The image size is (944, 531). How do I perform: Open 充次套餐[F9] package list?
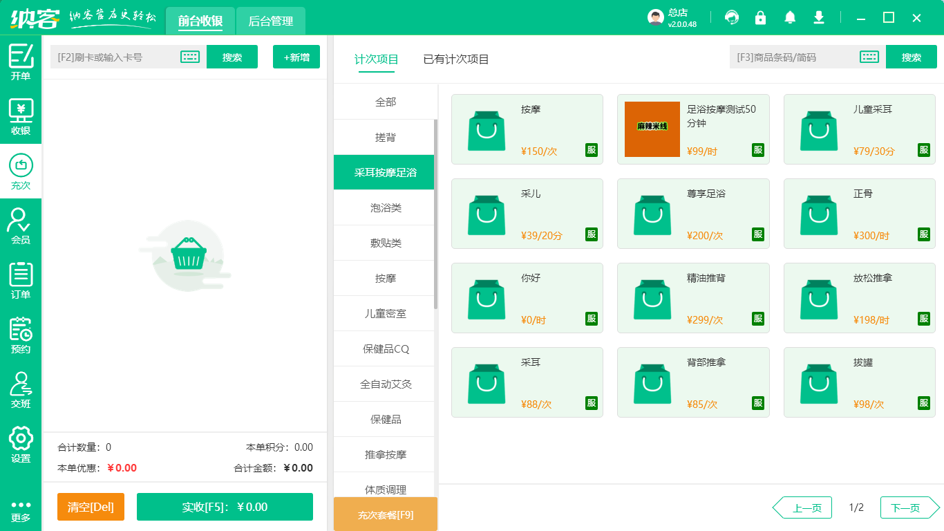tap(385, 514)
